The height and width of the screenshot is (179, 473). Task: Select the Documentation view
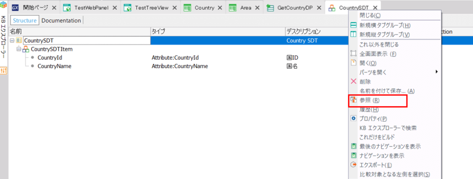[61, 20]
